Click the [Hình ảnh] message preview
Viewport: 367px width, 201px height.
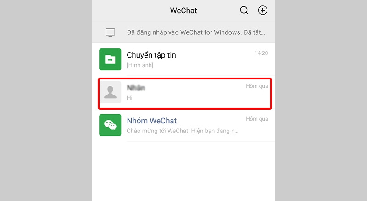[140, 65]
